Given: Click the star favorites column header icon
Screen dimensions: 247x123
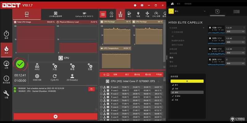Looking at the screenshot, I should pos(104,75).
